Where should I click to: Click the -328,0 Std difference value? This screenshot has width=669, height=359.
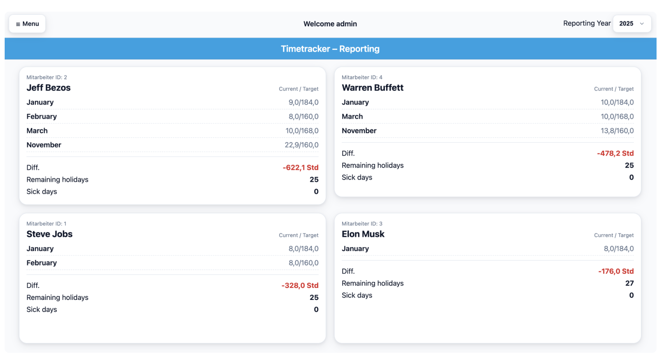[300, 286]
